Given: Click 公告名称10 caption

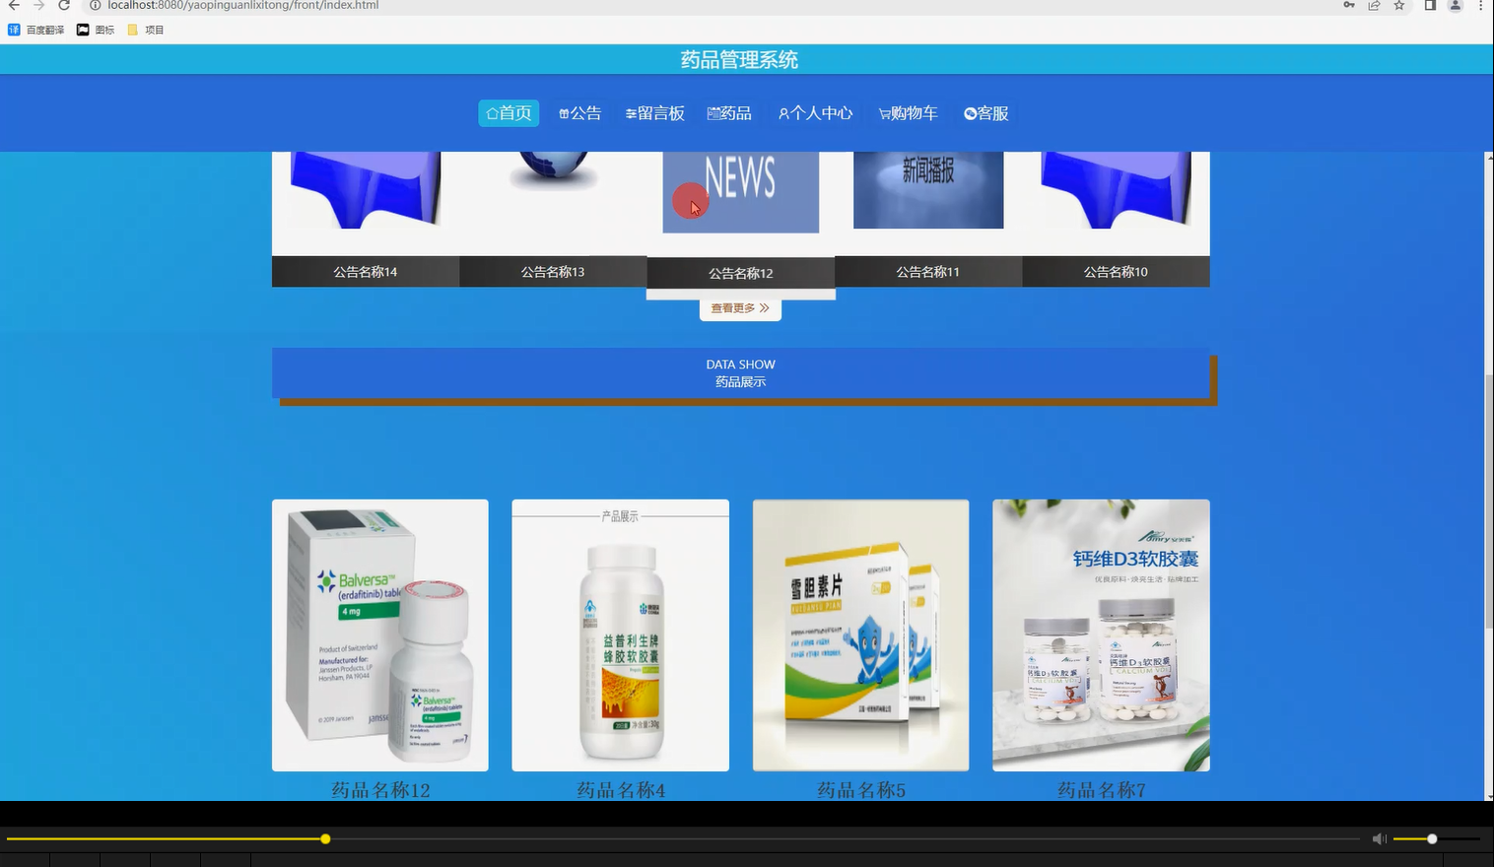Looking at the screenshot, I should [1116, 272].
